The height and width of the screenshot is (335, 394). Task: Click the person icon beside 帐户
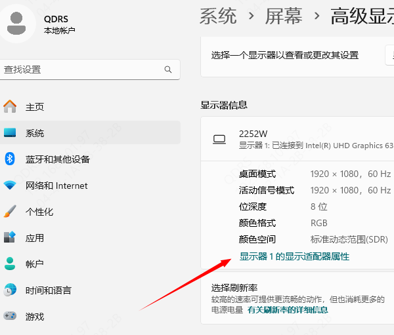(x=10, y=264)
